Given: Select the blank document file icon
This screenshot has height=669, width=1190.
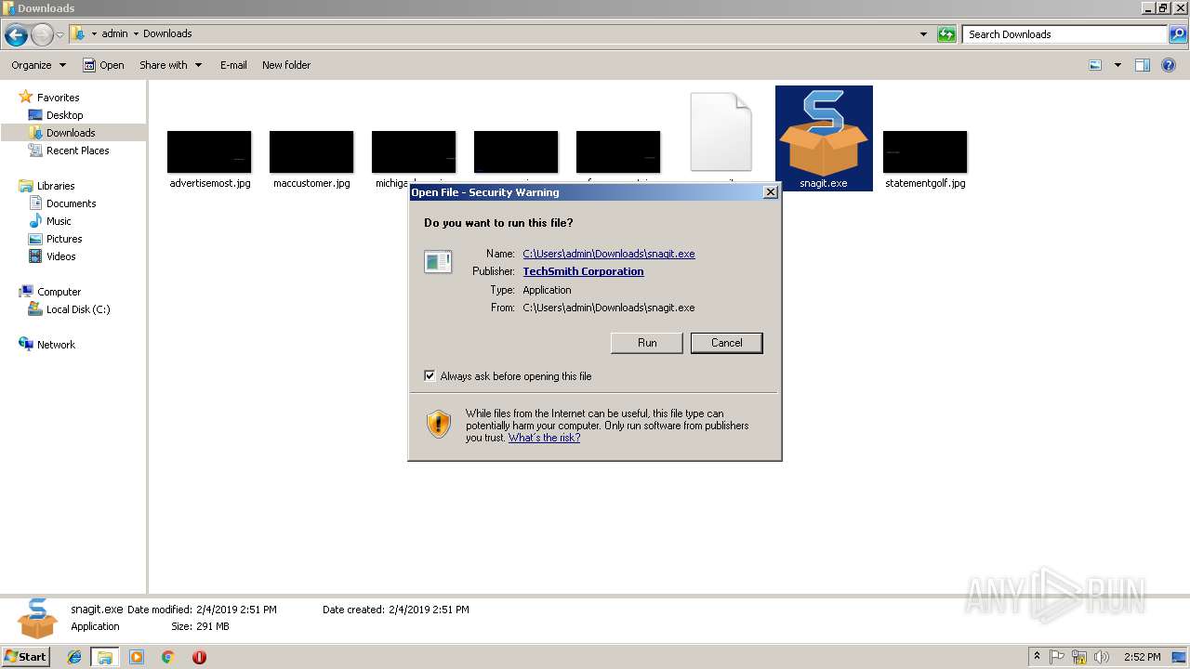Looking at the screenshot, I should pos(721,132).
